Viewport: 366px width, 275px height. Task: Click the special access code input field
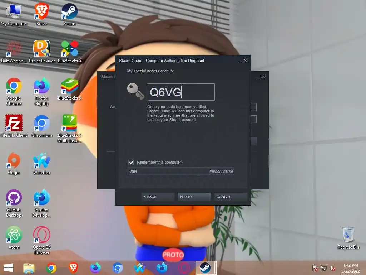[181, 92]
